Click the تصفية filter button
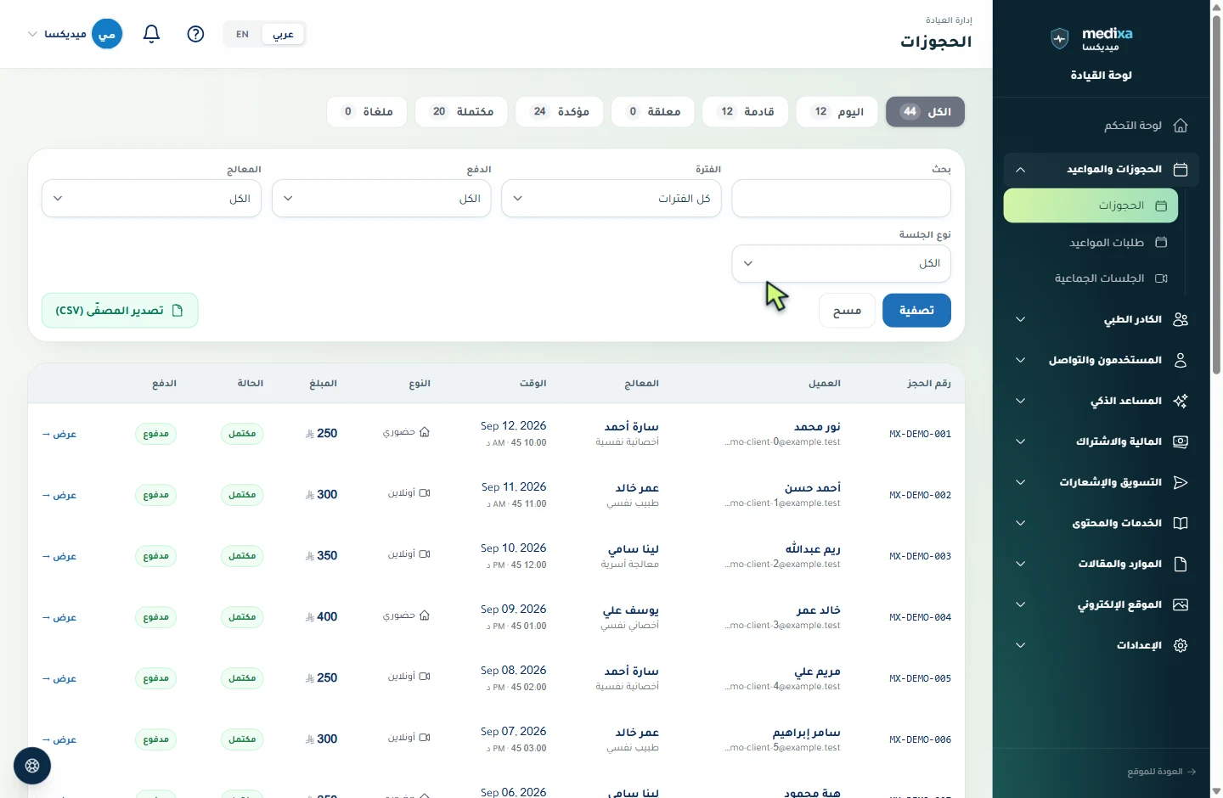 point(916,311)
